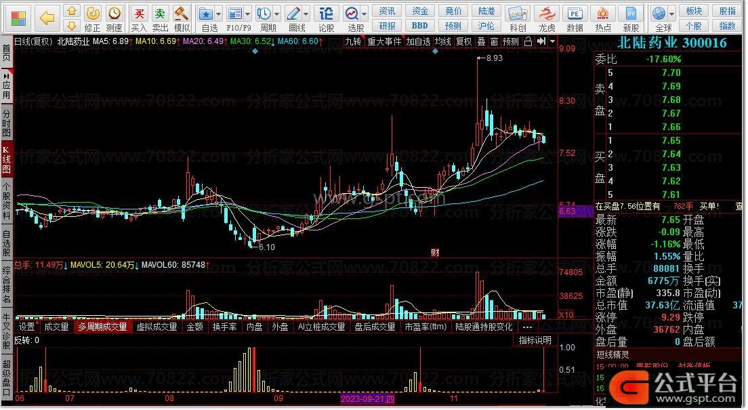Switch to AI立桩成交量 tab
Screen dimensions: 748x410
coord(321,327)
